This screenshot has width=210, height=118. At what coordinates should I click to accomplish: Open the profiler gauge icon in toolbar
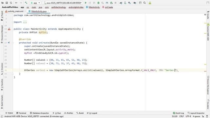coord(107,3)
